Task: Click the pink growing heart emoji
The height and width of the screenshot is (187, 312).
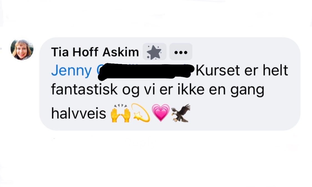Action: (x=161, y=112)
